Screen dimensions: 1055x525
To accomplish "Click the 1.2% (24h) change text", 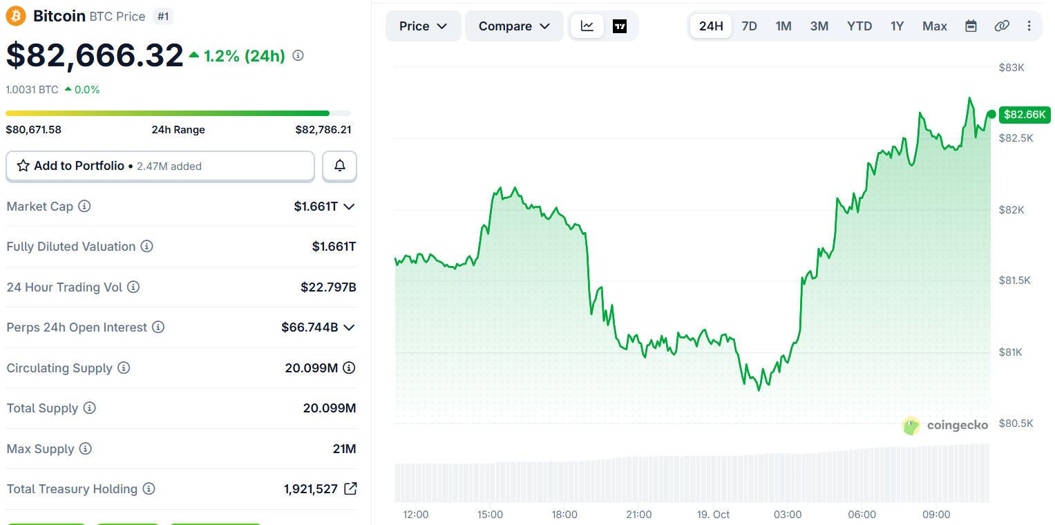I will [245, 56].
